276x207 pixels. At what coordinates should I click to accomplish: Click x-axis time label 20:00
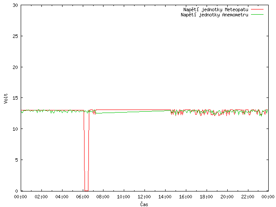pos(227,197)
